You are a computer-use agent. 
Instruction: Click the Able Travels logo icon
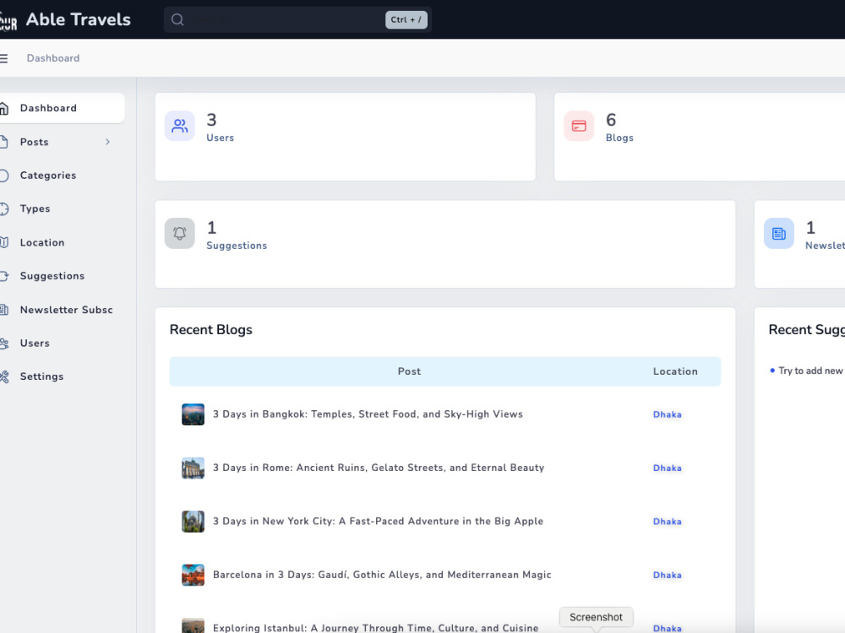pyautogui.click(x=8, y=22)
